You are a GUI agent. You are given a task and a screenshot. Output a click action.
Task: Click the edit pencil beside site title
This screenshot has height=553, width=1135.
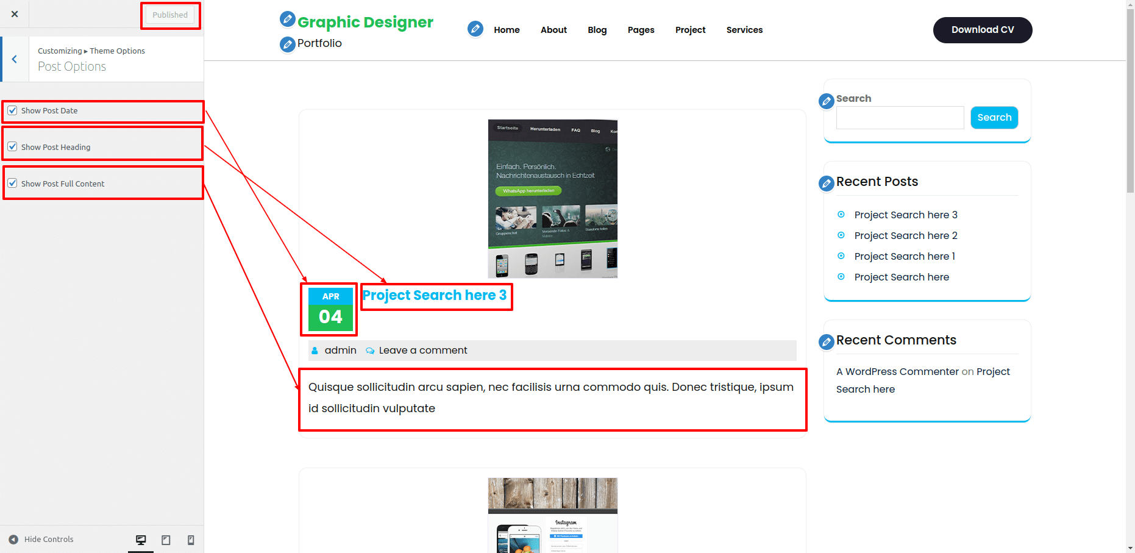(x=288, y=20)
